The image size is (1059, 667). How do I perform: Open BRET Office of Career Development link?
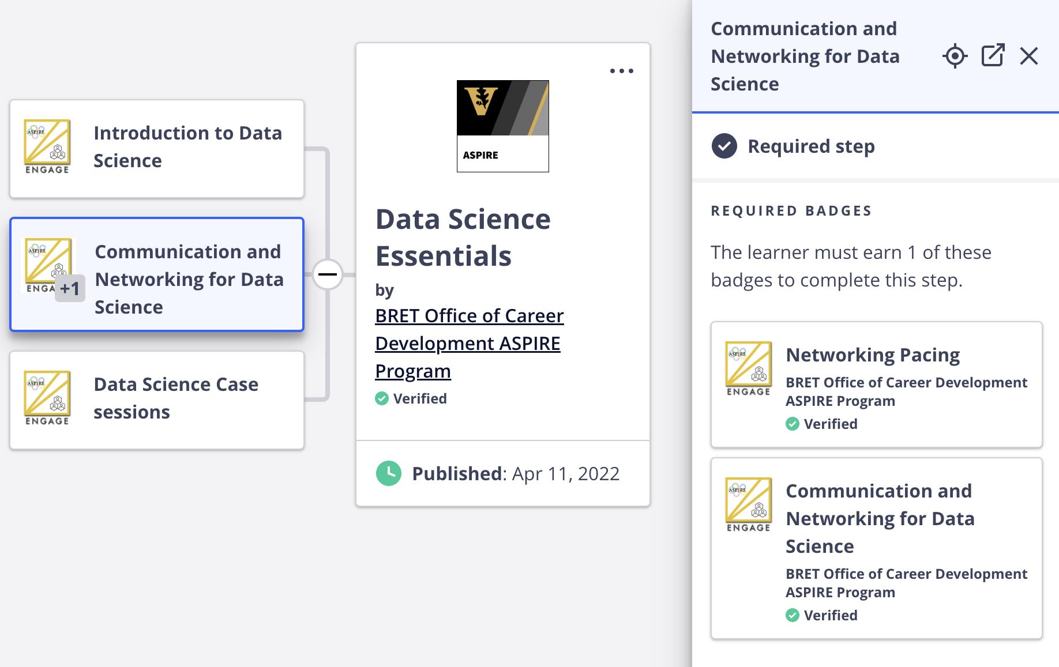coord(469,343)
